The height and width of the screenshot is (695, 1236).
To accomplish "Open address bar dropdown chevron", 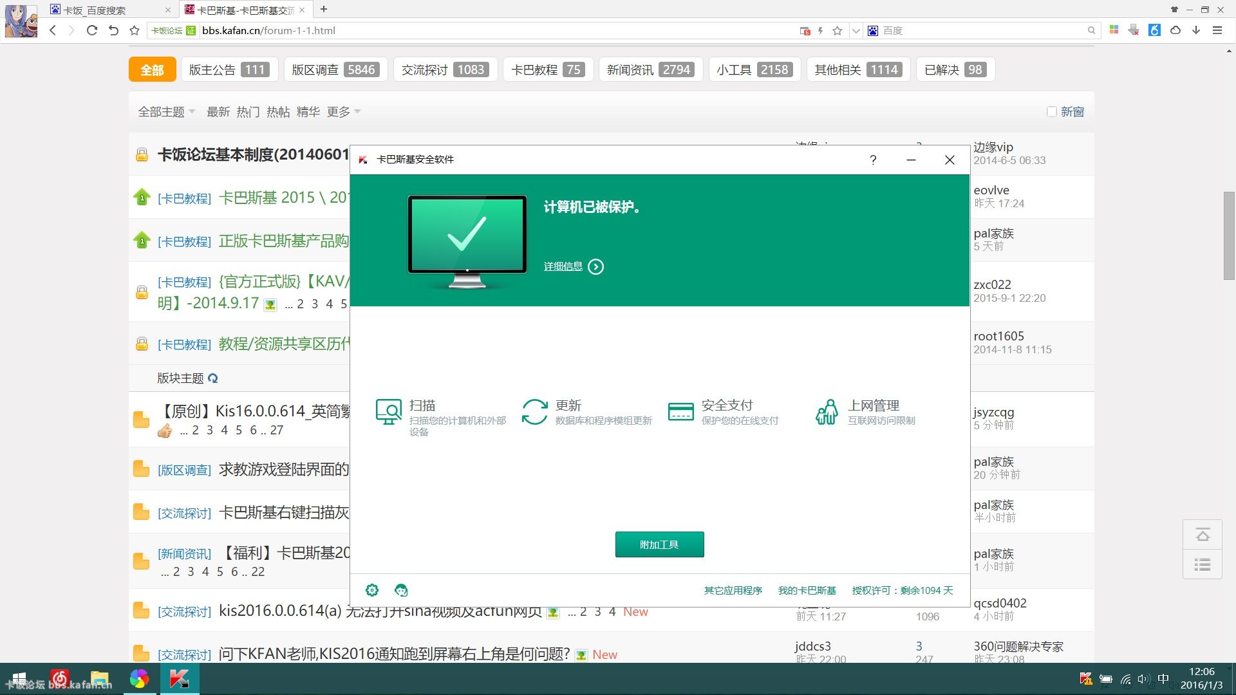I will pos(856,30).
